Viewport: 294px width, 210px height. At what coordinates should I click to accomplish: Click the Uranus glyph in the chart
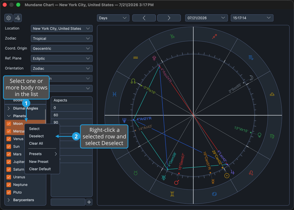click(164, 177)
